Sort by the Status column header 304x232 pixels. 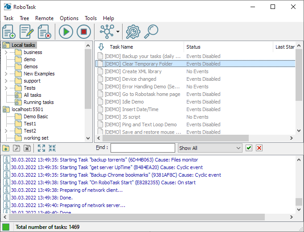coord(193,47)
